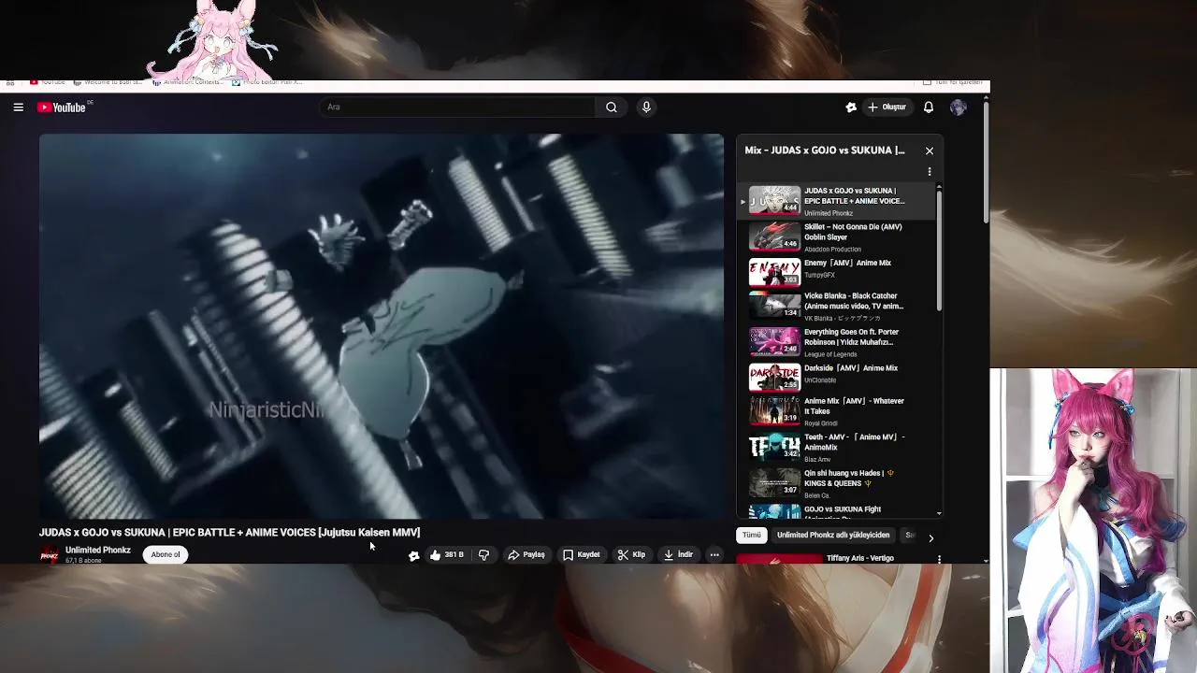Close the Mix playlist panel
This screenshot has width=1197, height=673.
[930, 150]
